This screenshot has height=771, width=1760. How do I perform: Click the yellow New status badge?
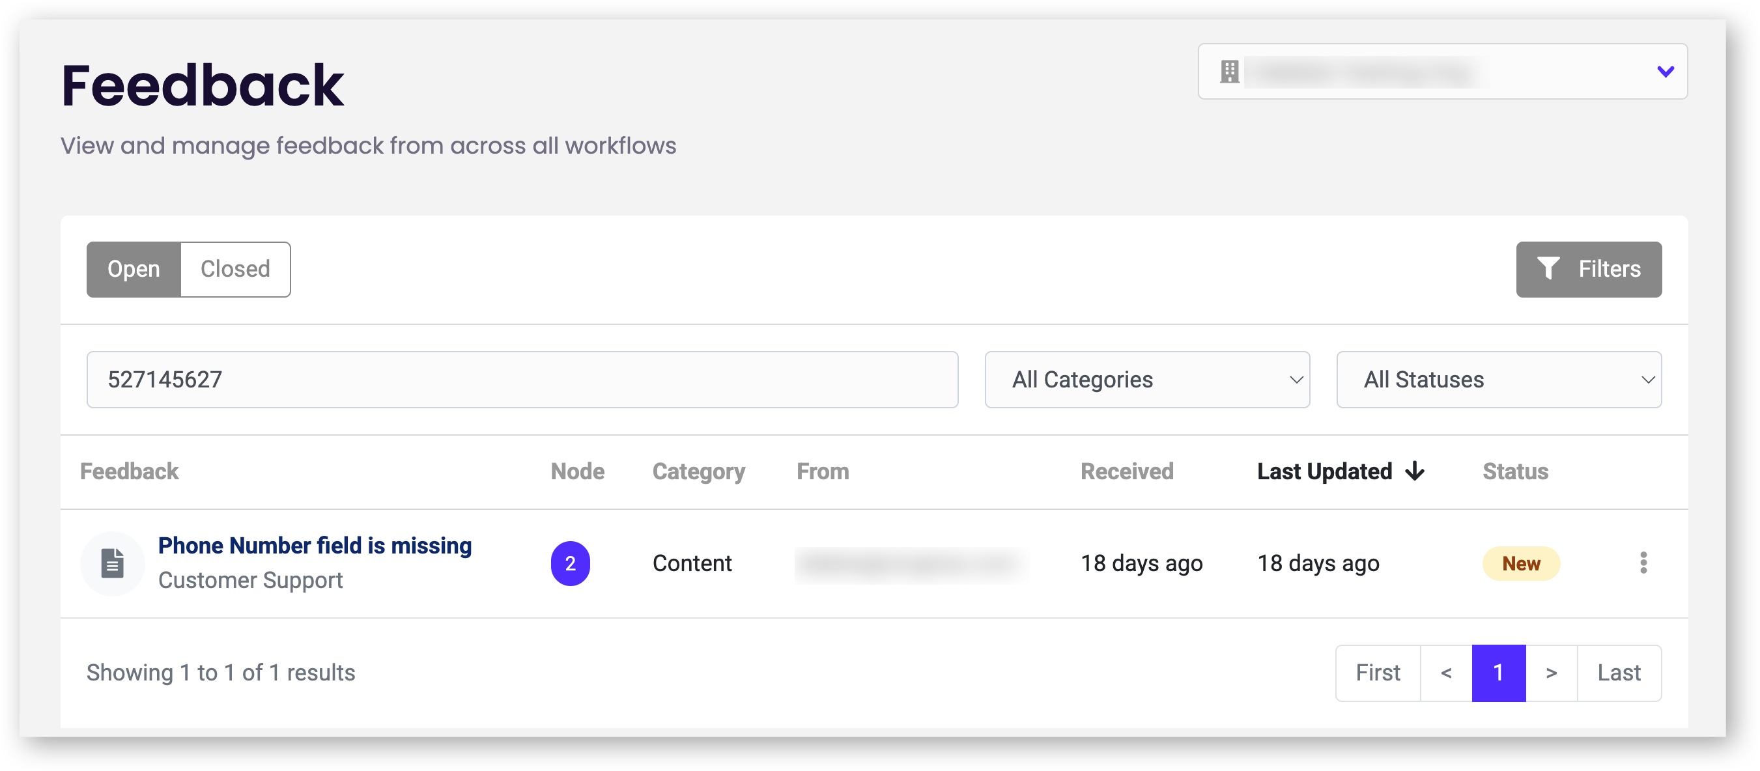click(x=1520, y=563)
